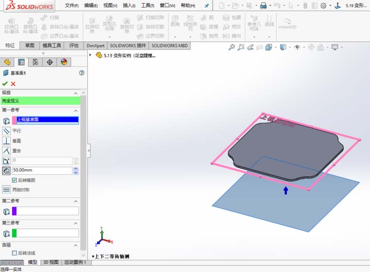Click the blue offset direction arrow

[286, 191]
